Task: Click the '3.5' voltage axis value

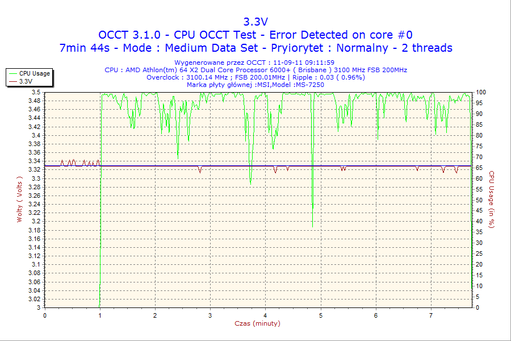Action: (x=36, y=92)
